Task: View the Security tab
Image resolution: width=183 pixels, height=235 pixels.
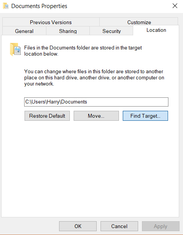Action: click(x=111, y=31)
